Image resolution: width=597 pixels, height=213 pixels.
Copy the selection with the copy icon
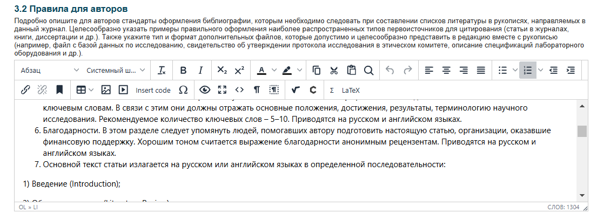(316, 70)
